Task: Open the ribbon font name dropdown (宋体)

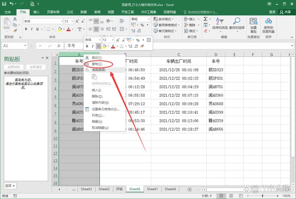Action: (x=62, y=21)
